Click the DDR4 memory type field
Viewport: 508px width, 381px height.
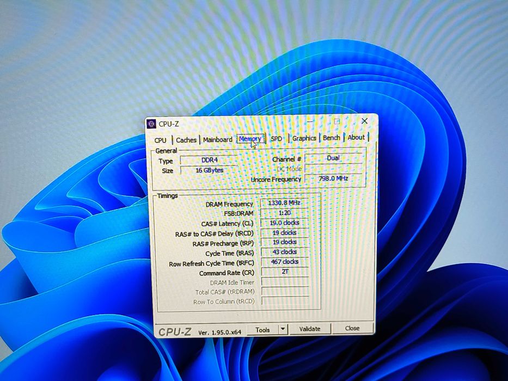click(x=209, y=160)
